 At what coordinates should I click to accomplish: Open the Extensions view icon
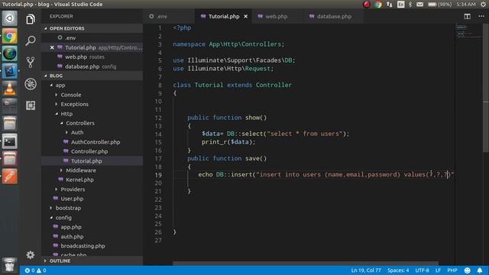(31, 105)
